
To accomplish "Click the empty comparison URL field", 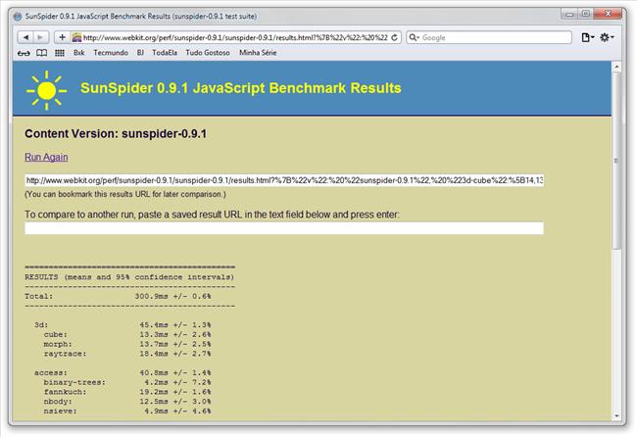I will coord(284,228).
